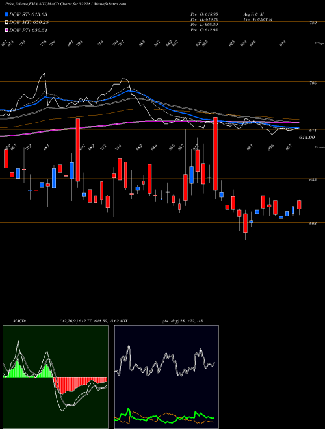Viewport: 325px width, 429px height.
Task: Click the 'Pre L: 608.30' low value
Action: (204, 25)
